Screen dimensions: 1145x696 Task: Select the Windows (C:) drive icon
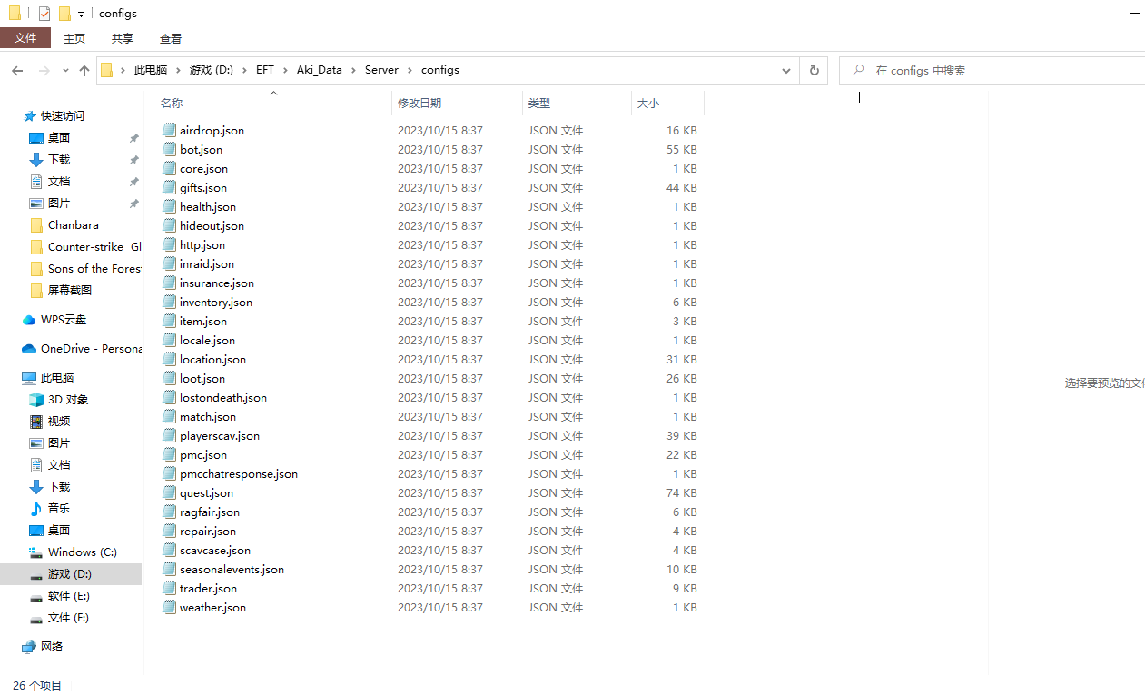tap(36, 552)
